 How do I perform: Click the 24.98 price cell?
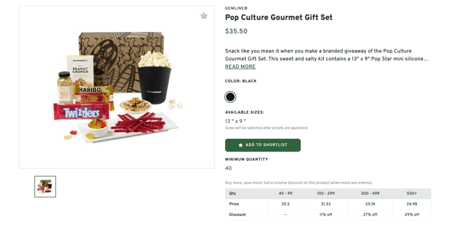[412, 204]
